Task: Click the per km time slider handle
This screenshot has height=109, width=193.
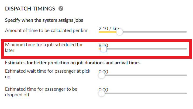Action: click(x=119, y=32)
